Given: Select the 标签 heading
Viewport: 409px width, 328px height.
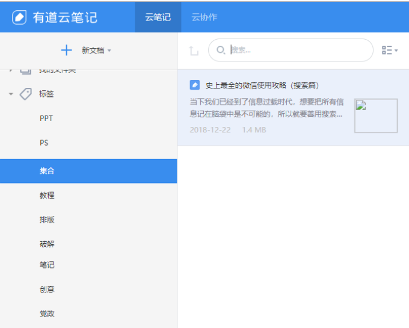Looking at the screenshot, I should click(x=46, y=94).
